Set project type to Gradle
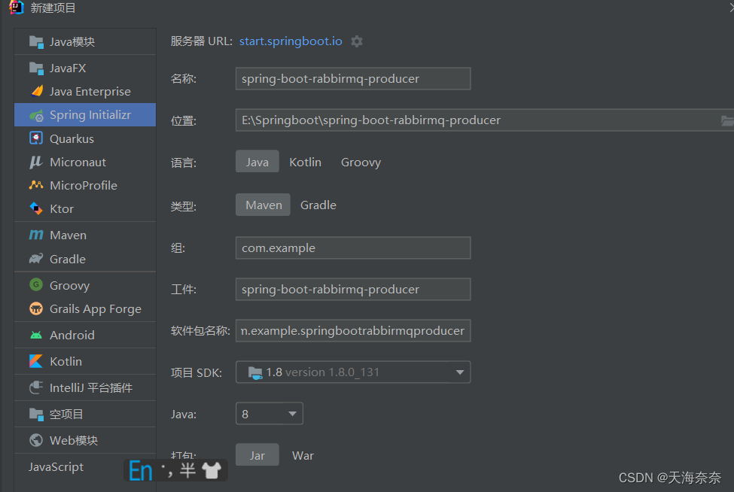This screenshot has height=492, width=734. tap(318, 205)
